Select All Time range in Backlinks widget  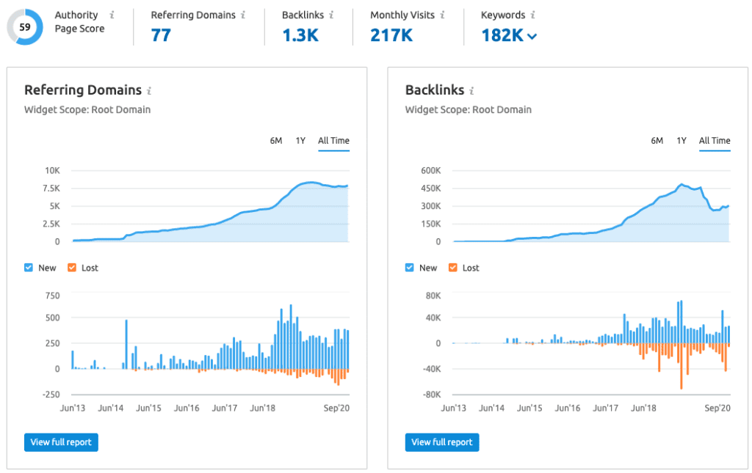(x=715, y=141)
